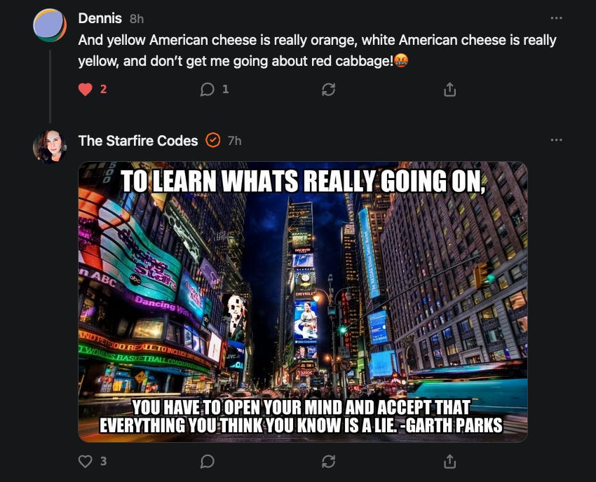The image size is (596, 482).
Task: Share The Starfire Codes post
Action: (449, 462)
